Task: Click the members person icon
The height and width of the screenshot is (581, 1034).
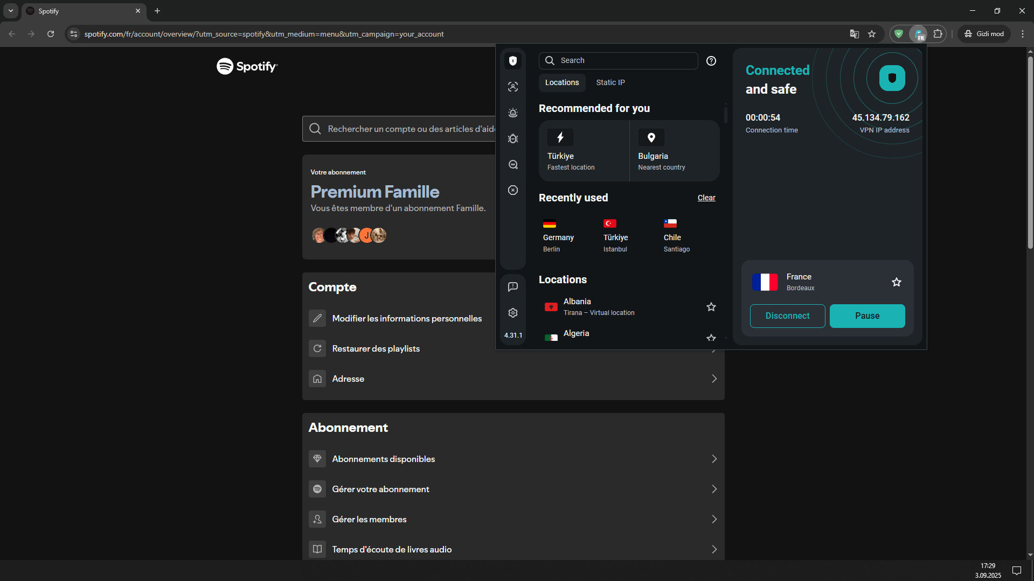Action: click(317, 519)
